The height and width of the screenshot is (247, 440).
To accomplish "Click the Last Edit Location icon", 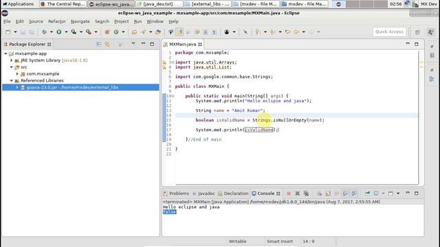I will tap(287, 32).
